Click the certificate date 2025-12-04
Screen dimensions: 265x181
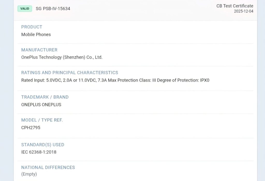coord(244,11)
